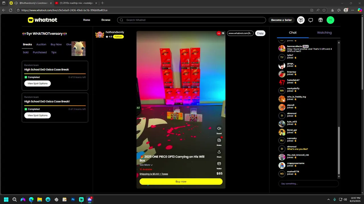Screen dimensions: 364x204
Task: Click the yellow Buy now button
Action: (181, 181)
